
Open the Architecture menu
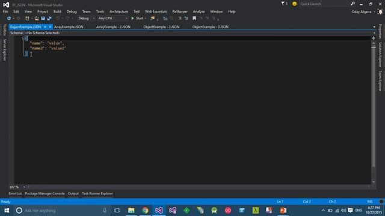(x=119, y=11)
